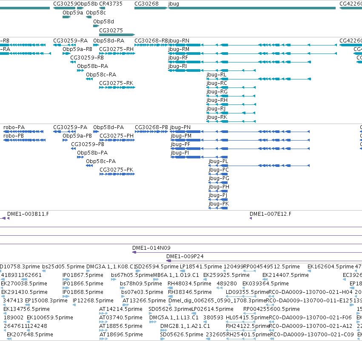This screenshot has height=341, width=362.
Task: Click the Obp58c-RA transcript label
Action: point(101,75)
